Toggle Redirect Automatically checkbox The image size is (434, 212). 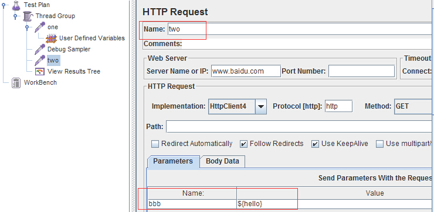[155, 144]
